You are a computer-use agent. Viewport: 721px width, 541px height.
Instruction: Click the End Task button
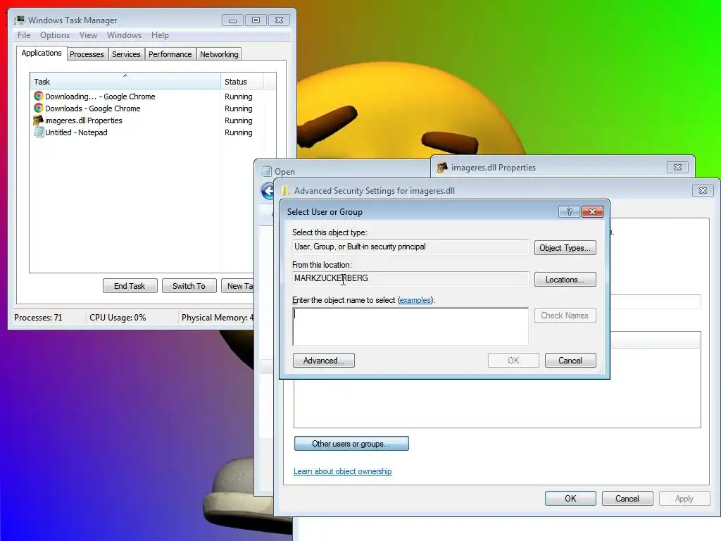130,286
